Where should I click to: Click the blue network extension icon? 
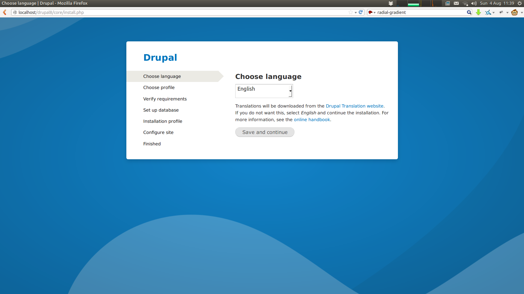(488, 12)
